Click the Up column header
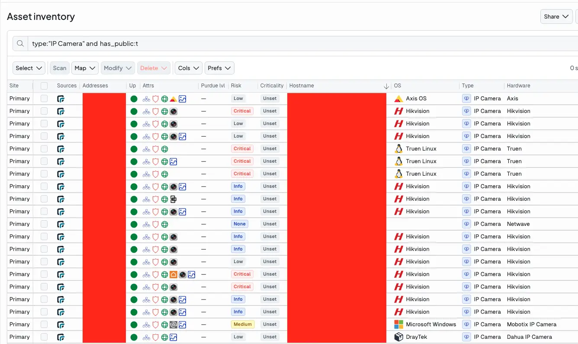 coord(132,86)
